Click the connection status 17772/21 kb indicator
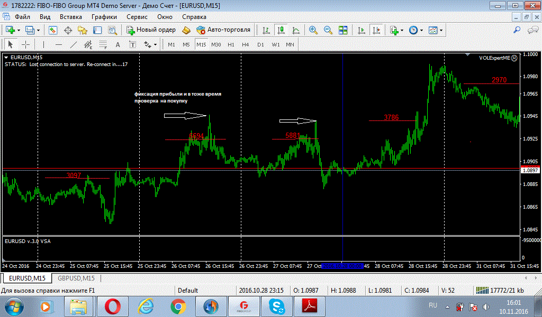 pos(500,291)
